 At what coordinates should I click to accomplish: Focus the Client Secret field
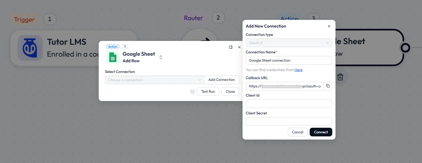click(x=289, y=122)
